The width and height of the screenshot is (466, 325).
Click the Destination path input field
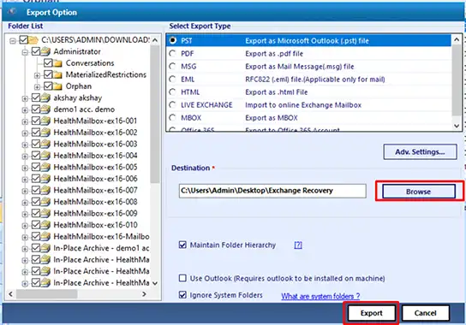coord(272,191)
